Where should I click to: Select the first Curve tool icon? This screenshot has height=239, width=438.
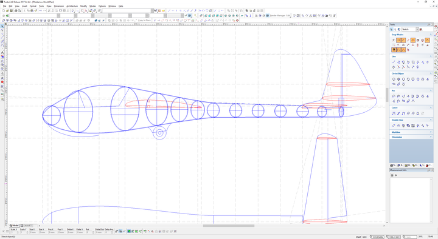394,113
